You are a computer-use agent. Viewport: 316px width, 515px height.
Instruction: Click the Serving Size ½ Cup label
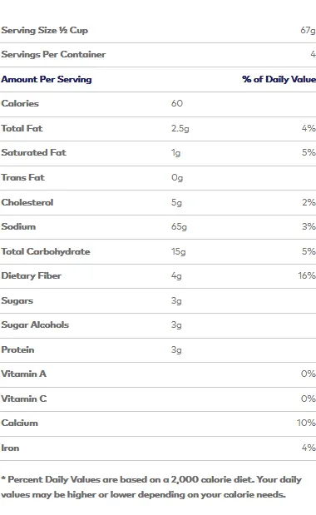coord(45,30)
